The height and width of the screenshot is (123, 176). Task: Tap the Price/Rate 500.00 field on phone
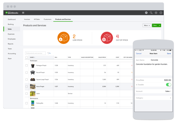[153, 80]
